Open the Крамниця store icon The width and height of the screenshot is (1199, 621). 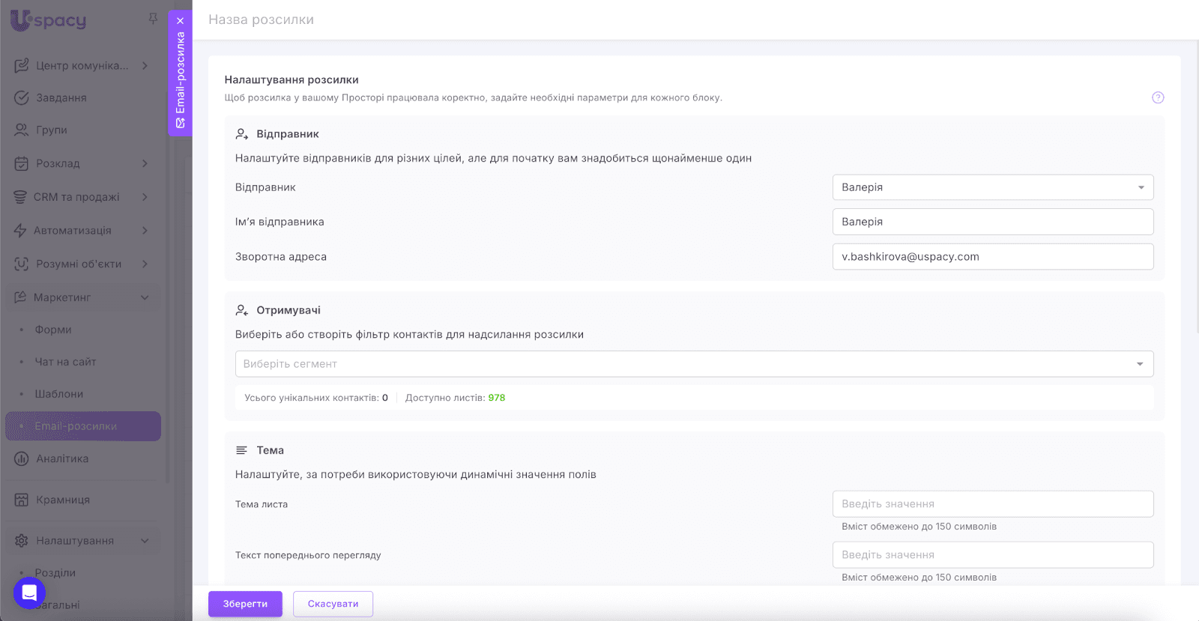(x=22, y=500)
